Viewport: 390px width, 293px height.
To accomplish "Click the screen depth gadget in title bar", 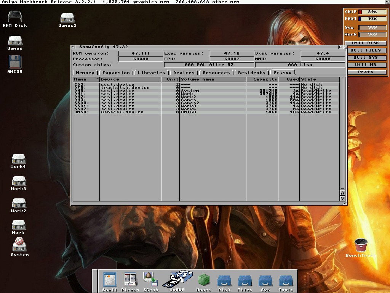I will (x=387, y=2).
